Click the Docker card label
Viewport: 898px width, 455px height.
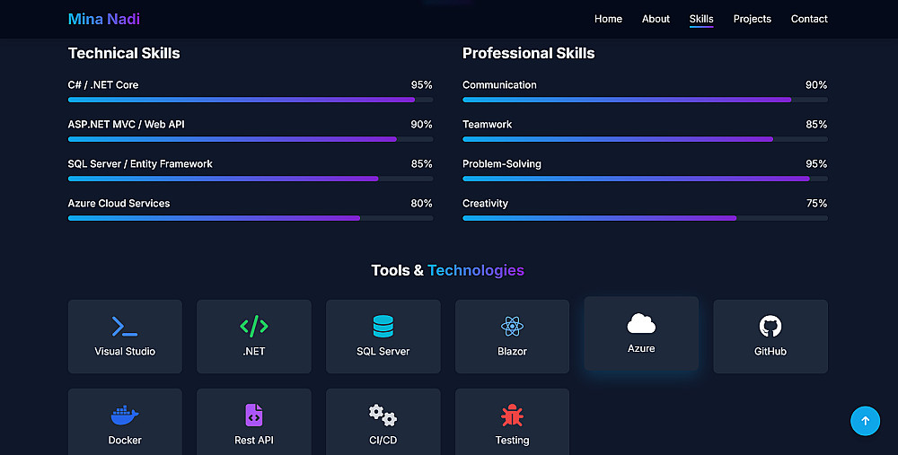pos(125,440)
